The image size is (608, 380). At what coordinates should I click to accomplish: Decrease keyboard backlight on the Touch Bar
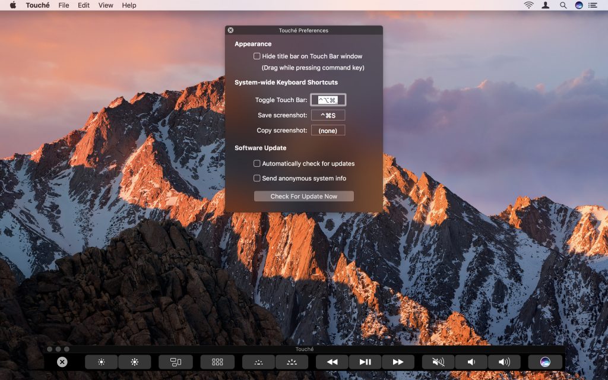(x=259, y=362)
